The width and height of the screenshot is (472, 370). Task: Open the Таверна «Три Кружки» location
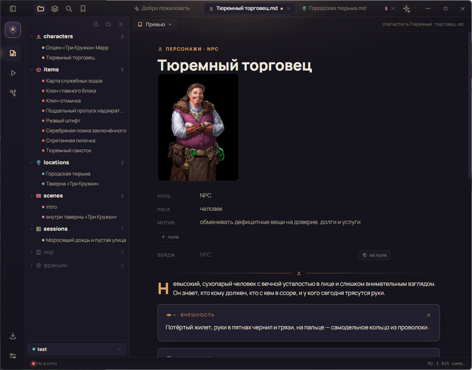click(72, 184)
